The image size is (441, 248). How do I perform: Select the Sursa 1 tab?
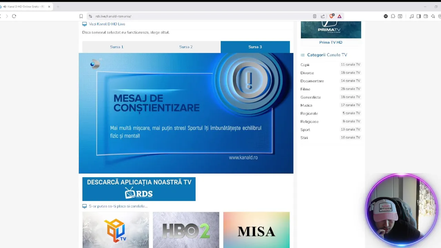[x=117, y=47]
